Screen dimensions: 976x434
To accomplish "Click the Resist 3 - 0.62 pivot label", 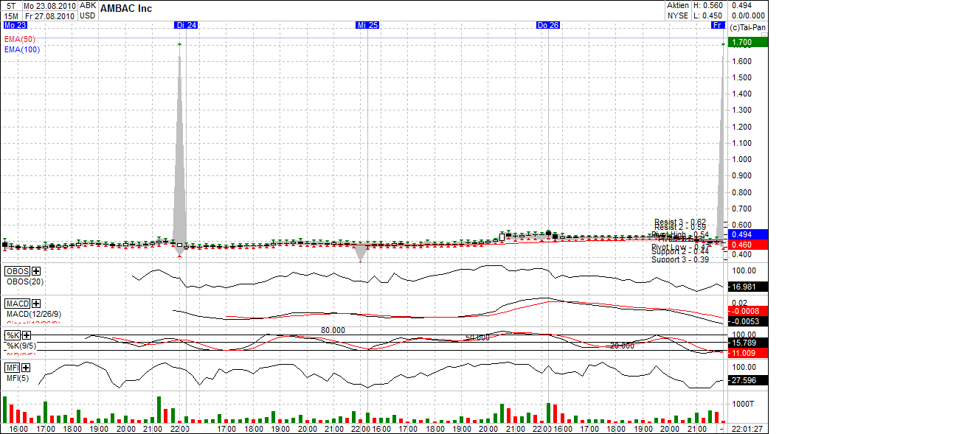I will pos(680,222).
